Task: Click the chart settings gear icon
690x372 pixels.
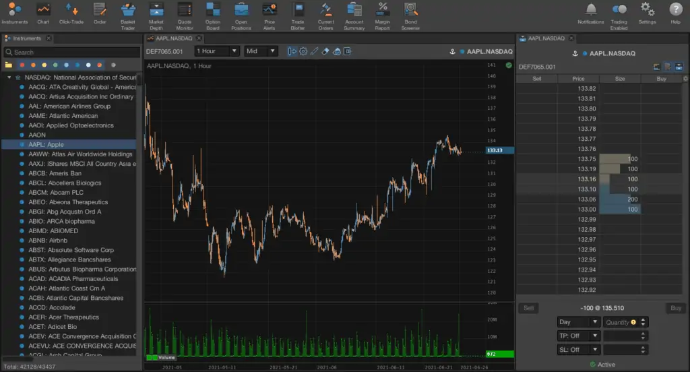Action: (303, 51)
